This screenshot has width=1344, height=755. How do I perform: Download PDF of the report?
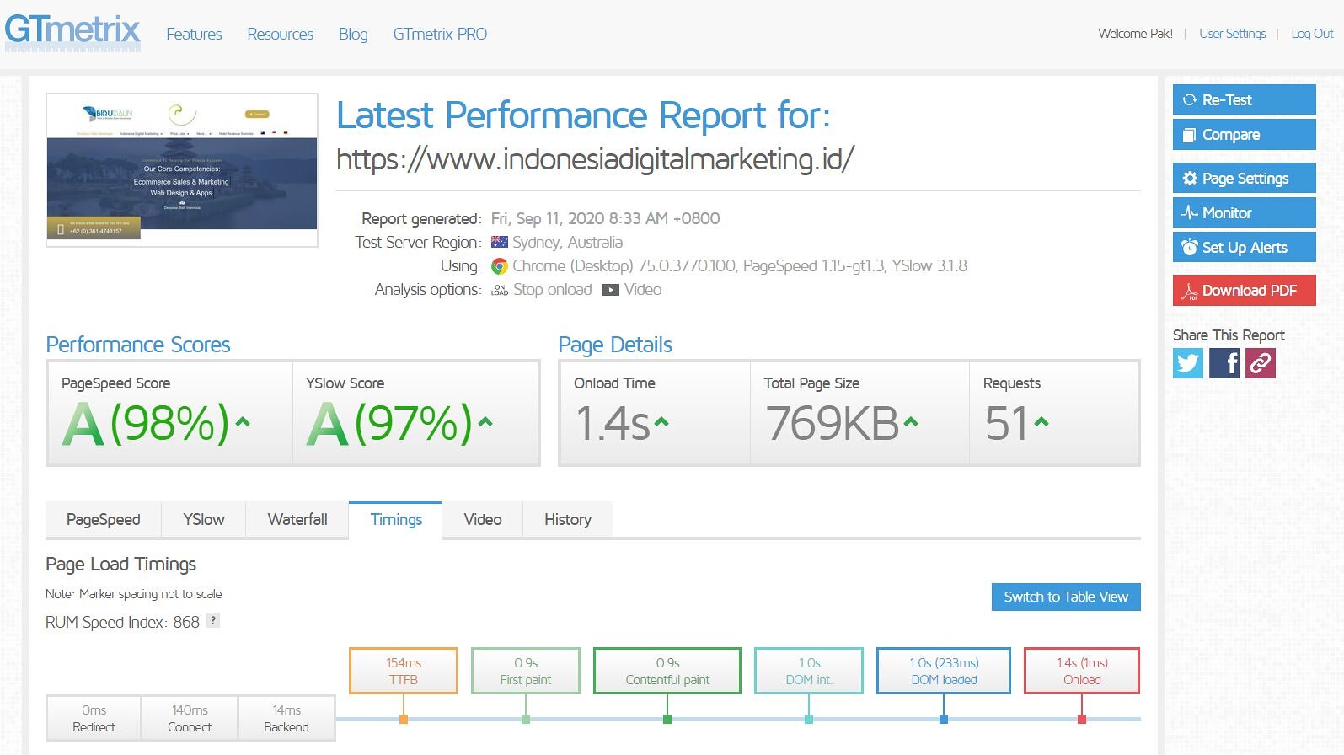(1244, 290)
